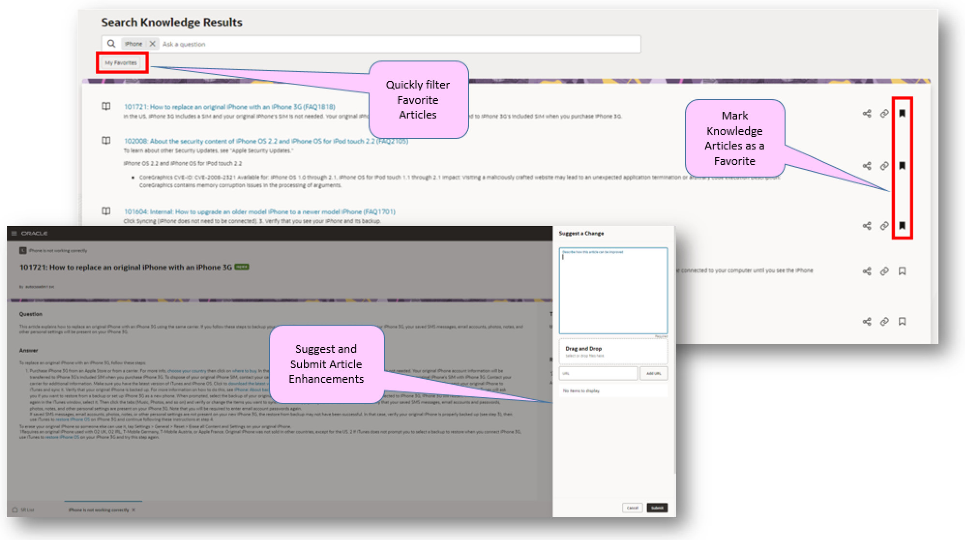This screenshot has height=540, width=965.
Task: Click share icon on last result row
Action: coord(867,321)
